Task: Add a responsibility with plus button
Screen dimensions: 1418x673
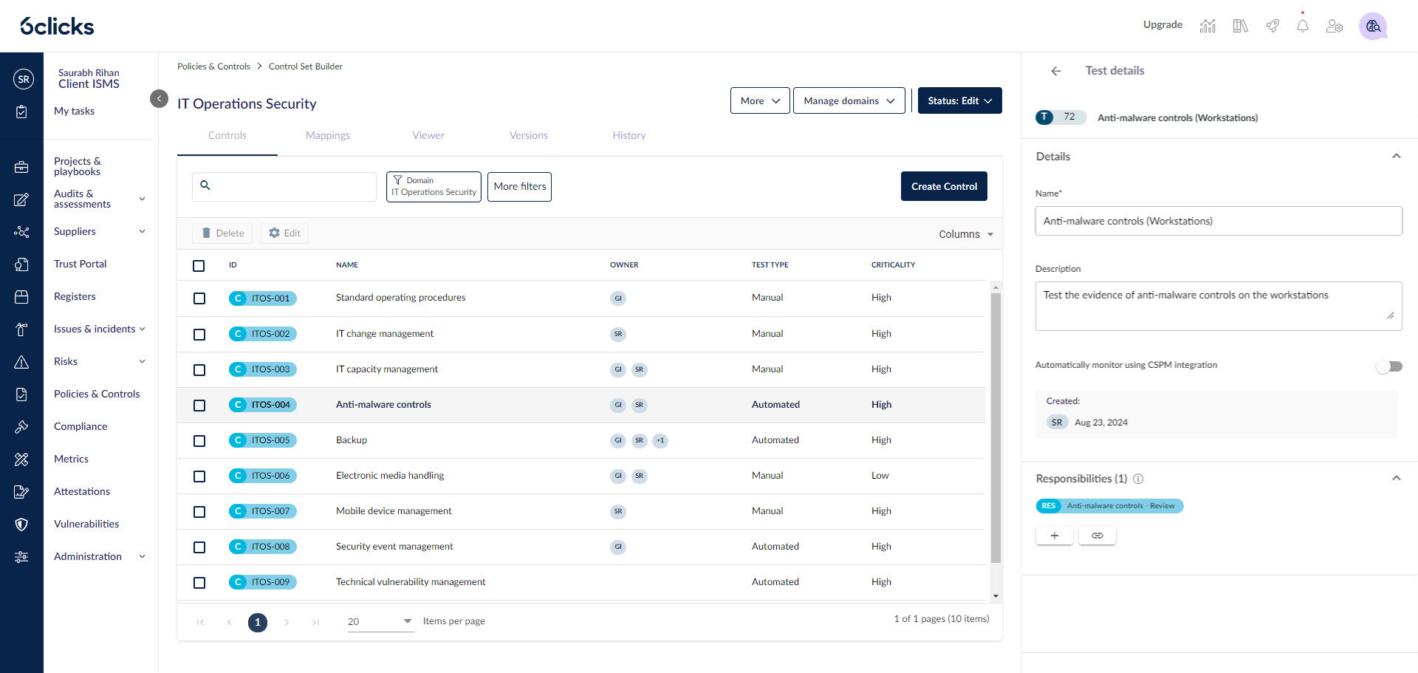Action: pos(1054,536)
